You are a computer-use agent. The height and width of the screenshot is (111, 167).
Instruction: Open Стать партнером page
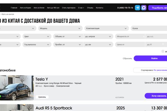point(68,8)
